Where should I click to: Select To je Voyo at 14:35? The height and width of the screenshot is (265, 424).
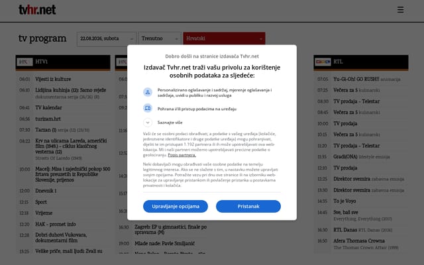pyautogui.click(x=344, y=201)
